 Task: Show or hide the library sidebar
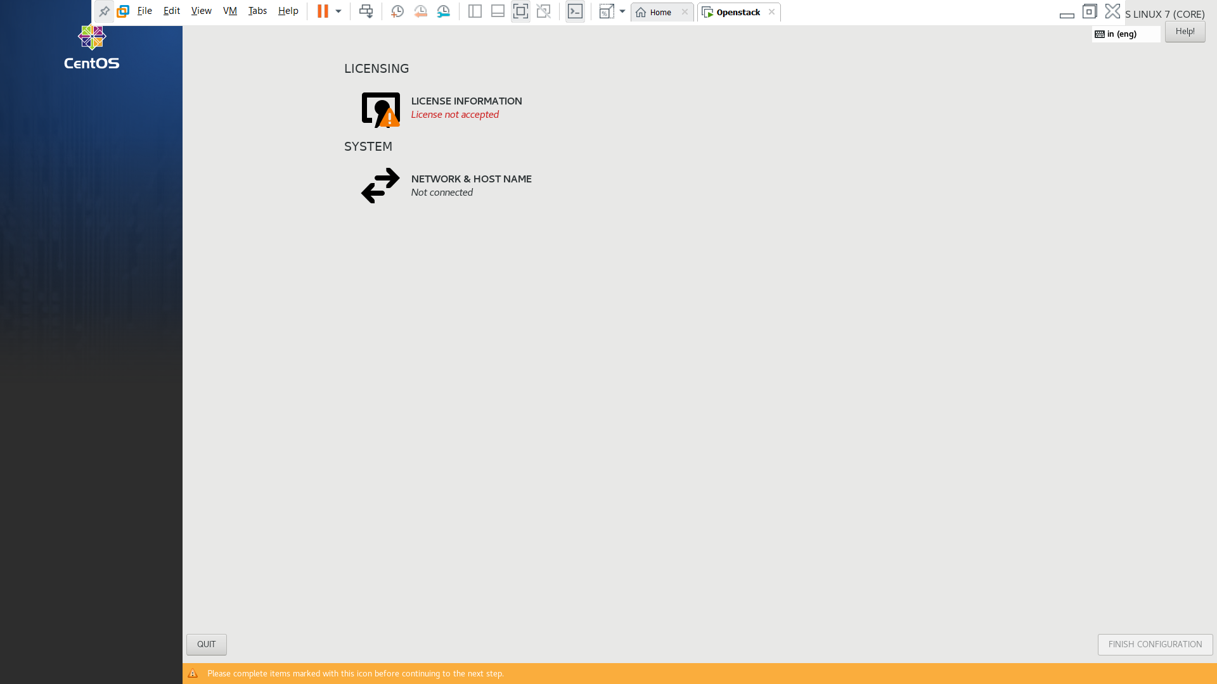point(475,11)
